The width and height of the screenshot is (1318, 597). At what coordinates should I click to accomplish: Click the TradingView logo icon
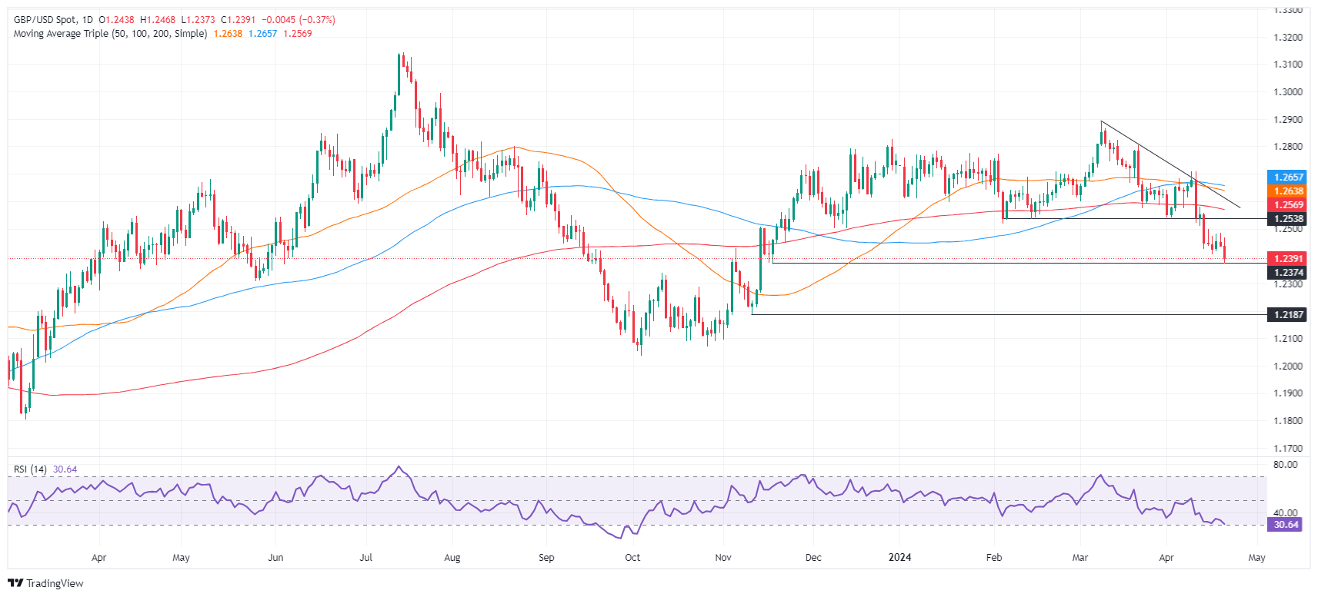[15, 583]
